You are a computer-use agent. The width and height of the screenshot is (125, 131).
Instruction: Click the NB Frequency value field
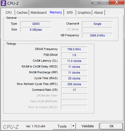pos(97,35)
